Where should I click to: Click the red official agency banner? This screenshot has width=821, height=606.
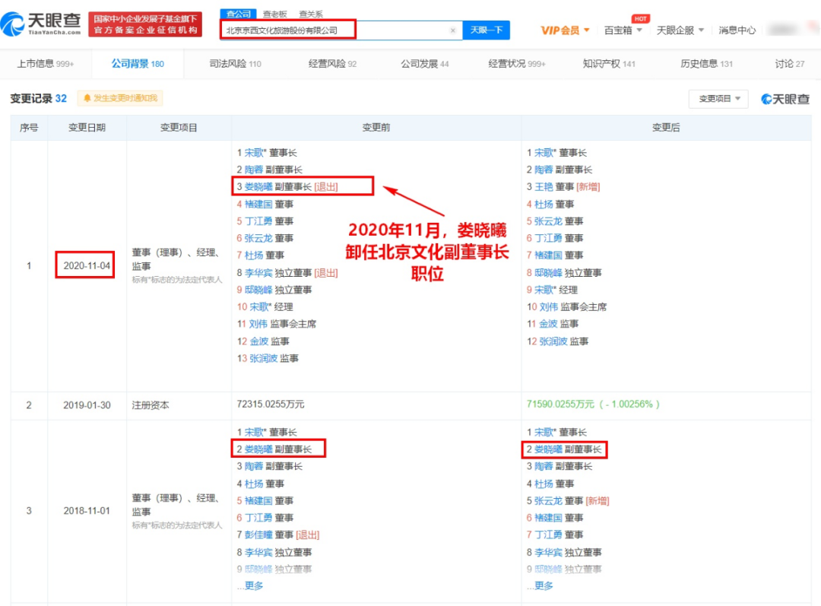tap(145, 24)
